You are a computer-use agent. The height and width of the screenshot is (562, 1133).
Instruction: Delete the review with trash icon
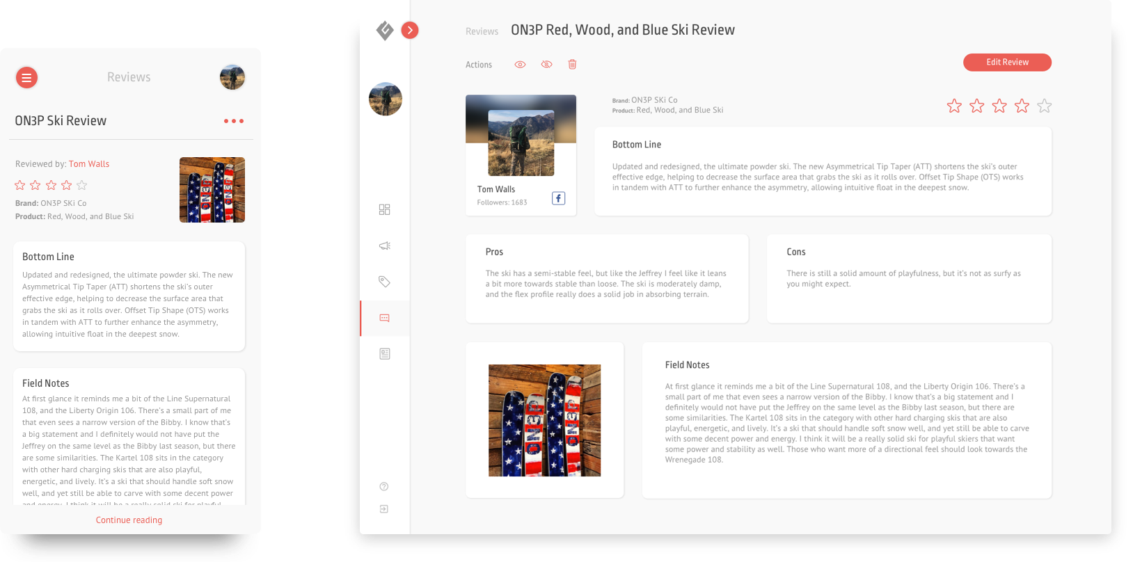coord(572,64)
